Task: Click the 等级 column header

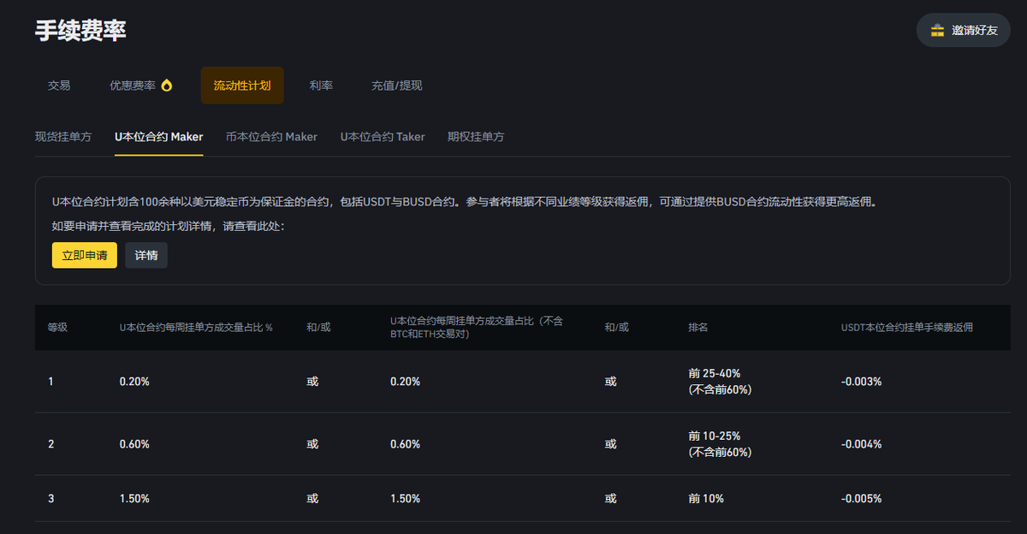Action: [57, 327]
